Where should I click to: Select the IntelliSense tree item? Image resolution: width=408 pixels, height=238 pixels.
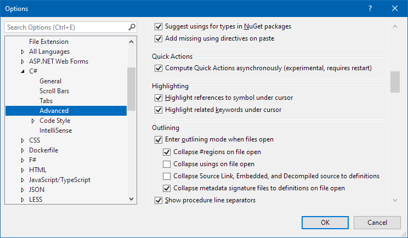55,131
